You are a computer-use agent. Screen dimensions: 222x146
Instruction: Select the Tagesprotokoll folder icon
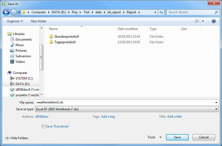pyautogui.click(x=51, y=42)
